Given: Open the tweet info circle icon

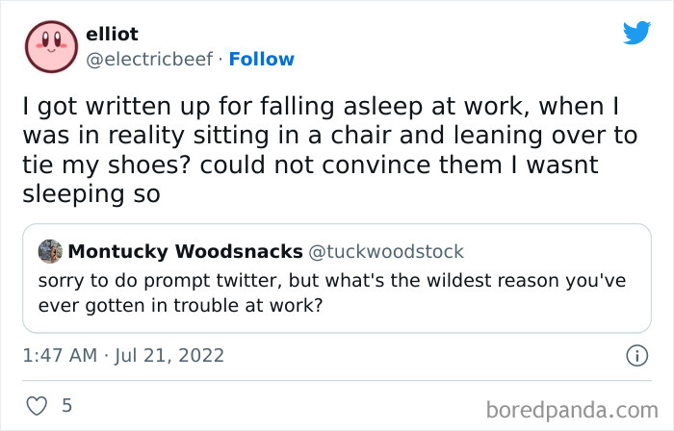Looking at the screenshot, I should tap(635, 355).
